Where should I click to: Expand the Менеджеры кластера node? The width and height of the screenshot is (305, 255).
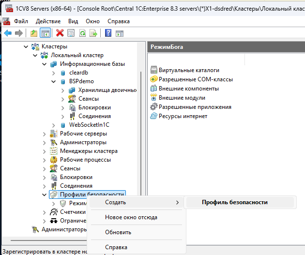pos(45,151)
